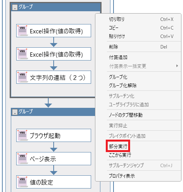Collapse the top グループ box
This screenshot has width=183, height=192.
[x=15, y=7]
